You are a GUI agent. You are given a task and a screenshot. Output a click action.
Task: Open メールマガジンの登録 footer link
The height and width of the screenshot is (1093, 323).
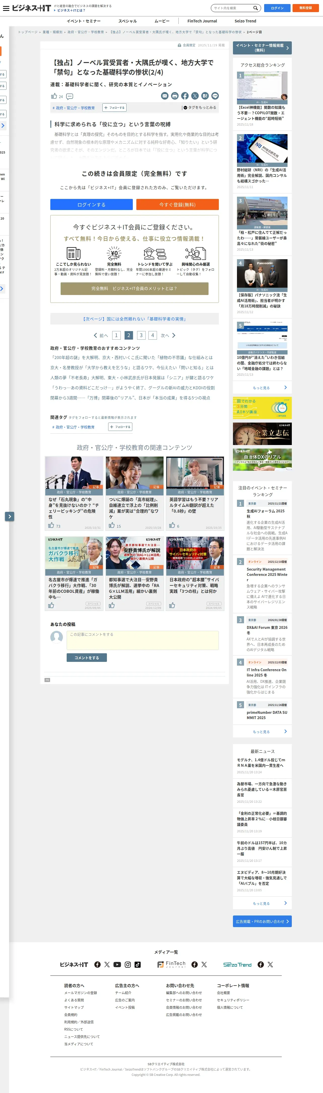[80, 993]
